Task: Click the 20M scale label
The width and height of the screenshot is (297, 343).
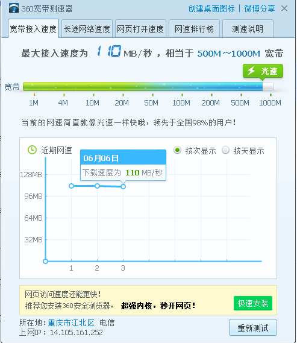Action: coord(122,103)
